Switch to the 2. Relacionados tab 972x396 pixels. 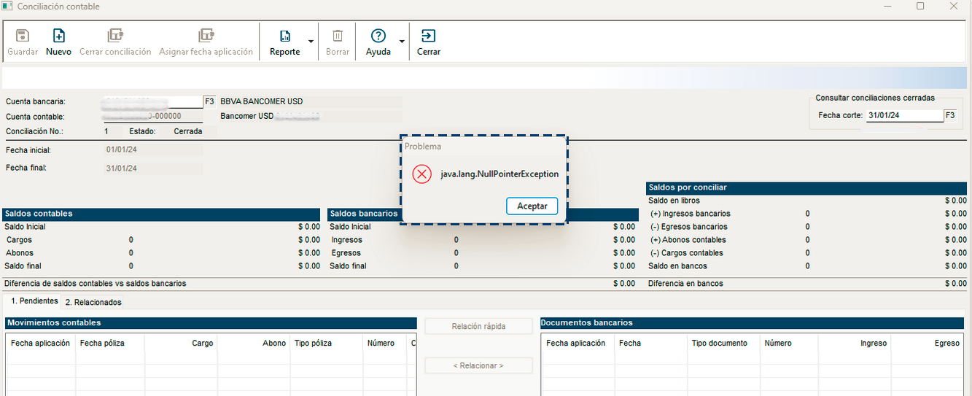coord(93,302)
